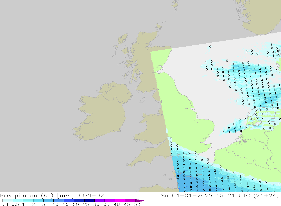
Task: Click the '50' label on the legend scale
Action: point(137,204)
